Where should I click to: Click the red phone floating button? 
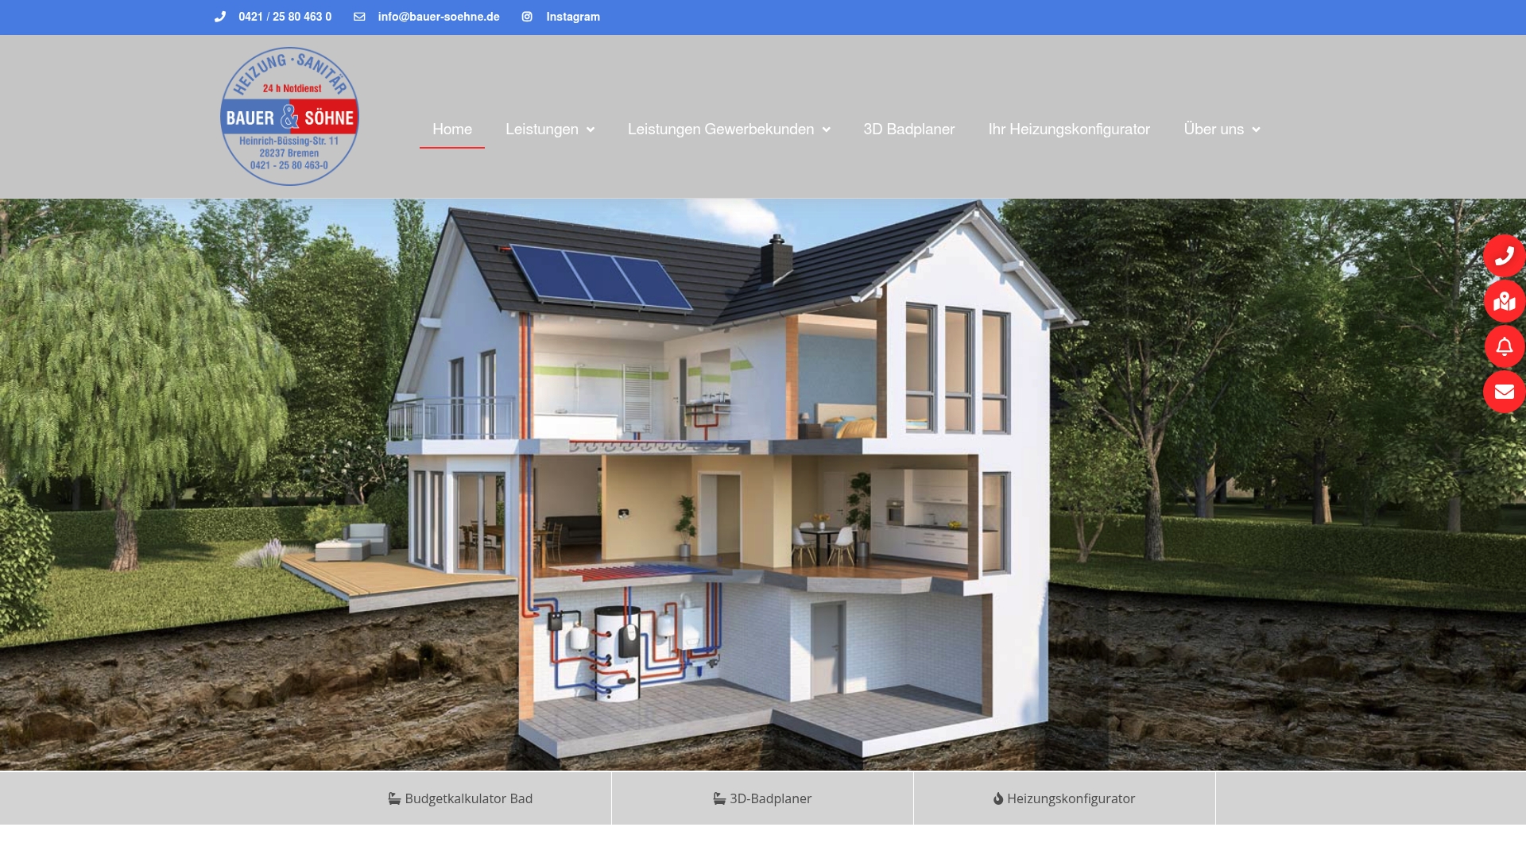(1504, 256)
